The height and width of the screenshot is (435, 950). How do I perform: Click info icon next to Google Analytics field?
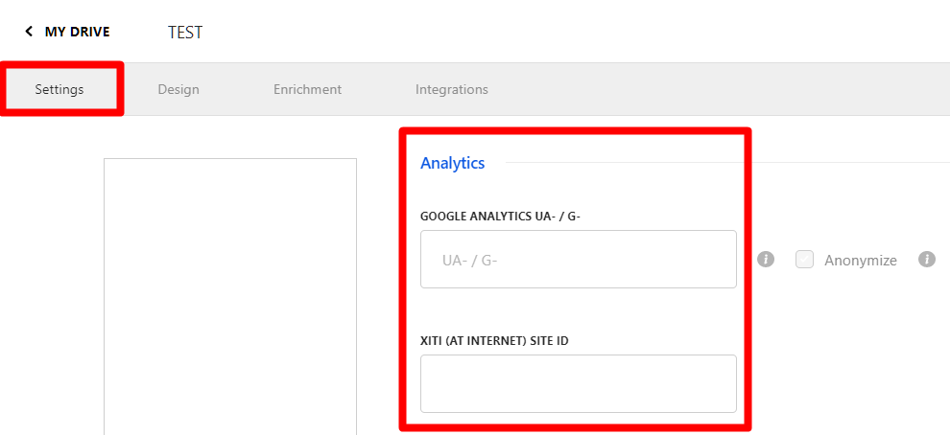766,259
